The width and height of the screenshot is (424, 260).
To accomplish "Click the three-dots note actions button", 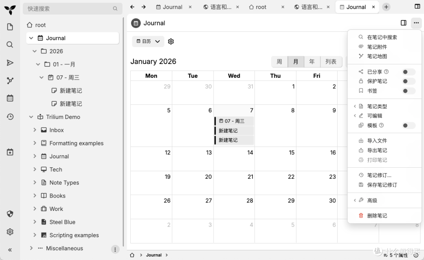I will [416, 23].
